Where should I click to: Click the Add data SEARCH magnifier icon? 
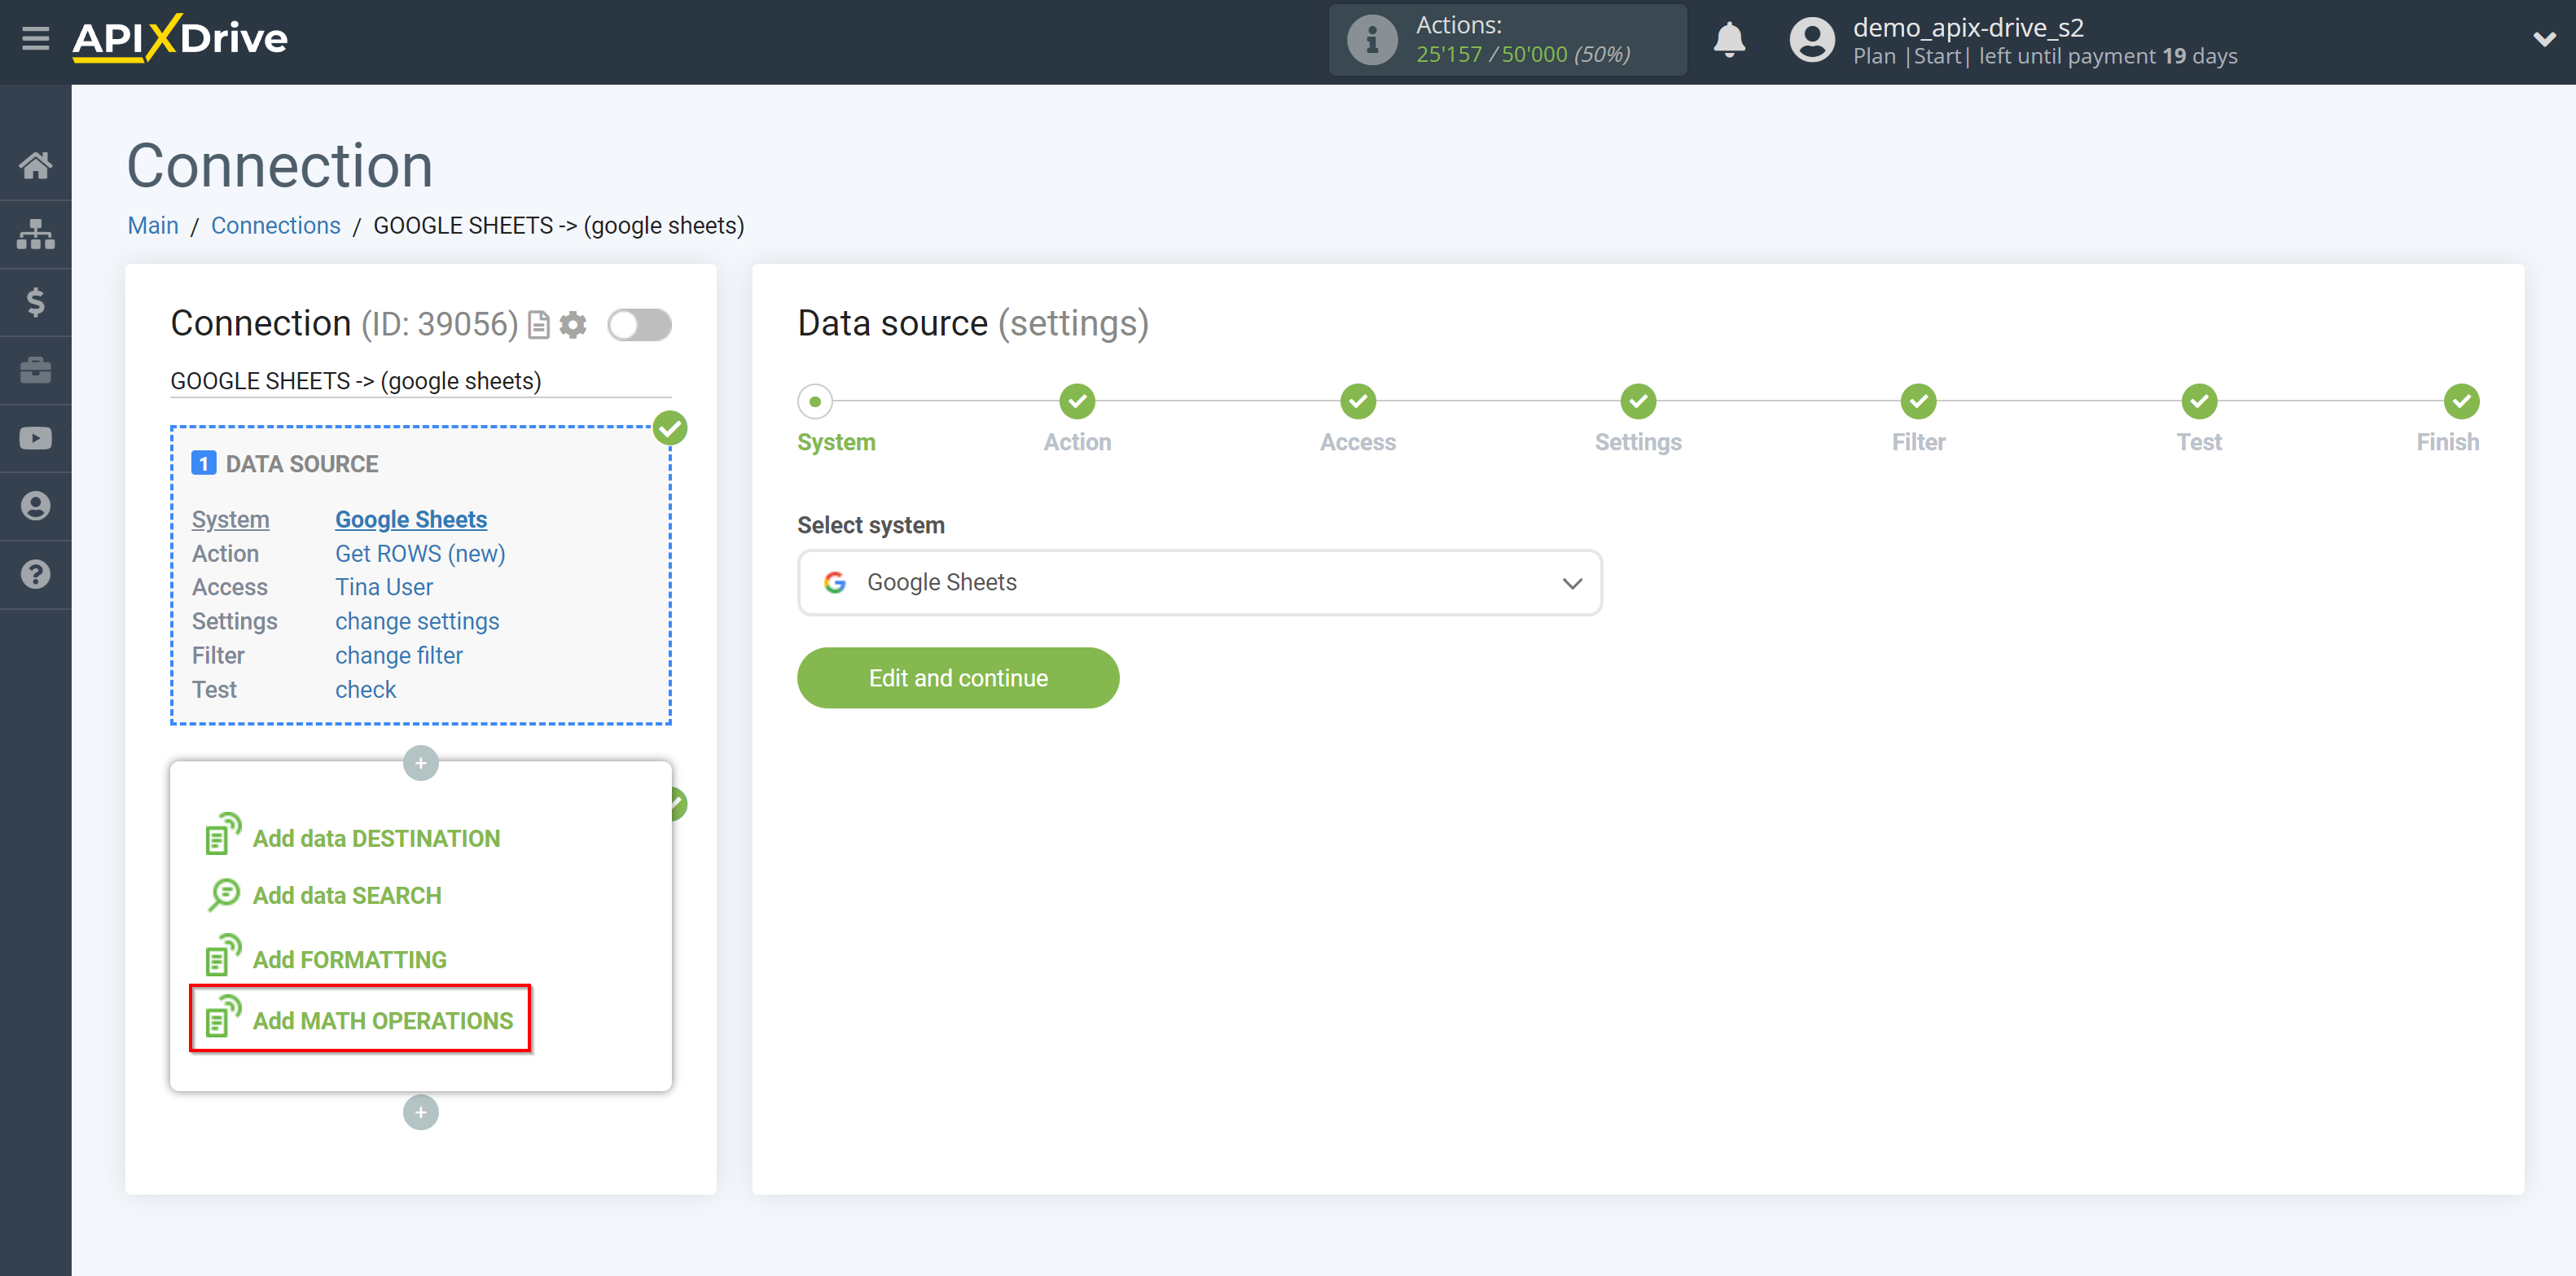pyautogui.click(x=223, y=894)
